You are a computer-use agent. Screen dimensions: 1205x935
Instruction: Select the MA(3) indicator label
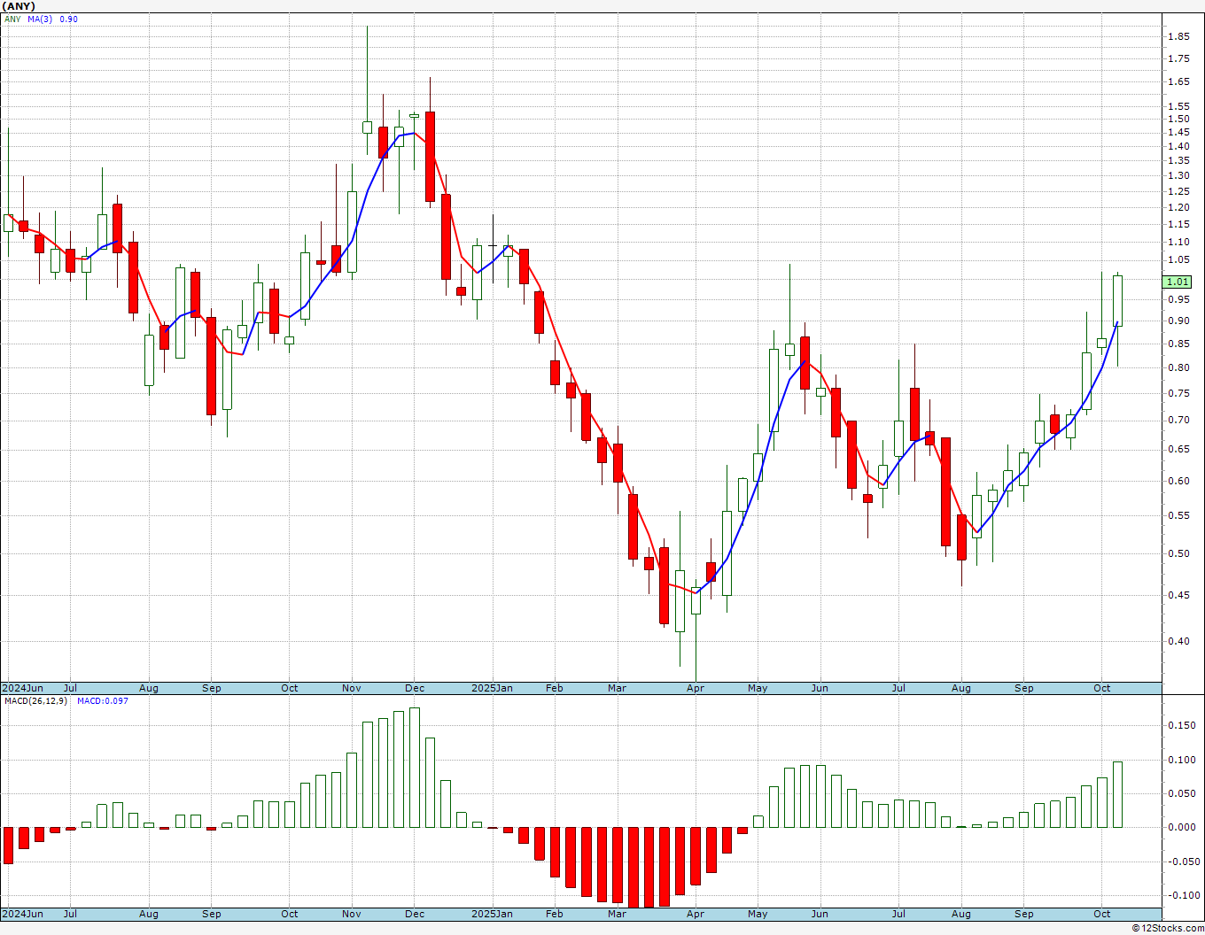click(40, 19)
